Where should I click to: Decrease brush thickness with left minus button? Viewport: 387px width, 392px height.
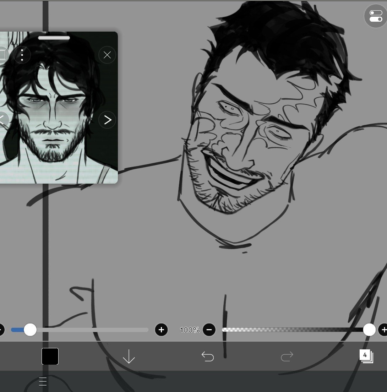point(1,330)
